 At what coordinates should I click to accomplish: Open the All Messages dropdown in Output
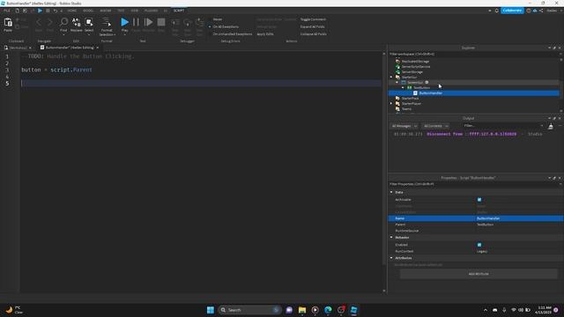pos(404,126)
